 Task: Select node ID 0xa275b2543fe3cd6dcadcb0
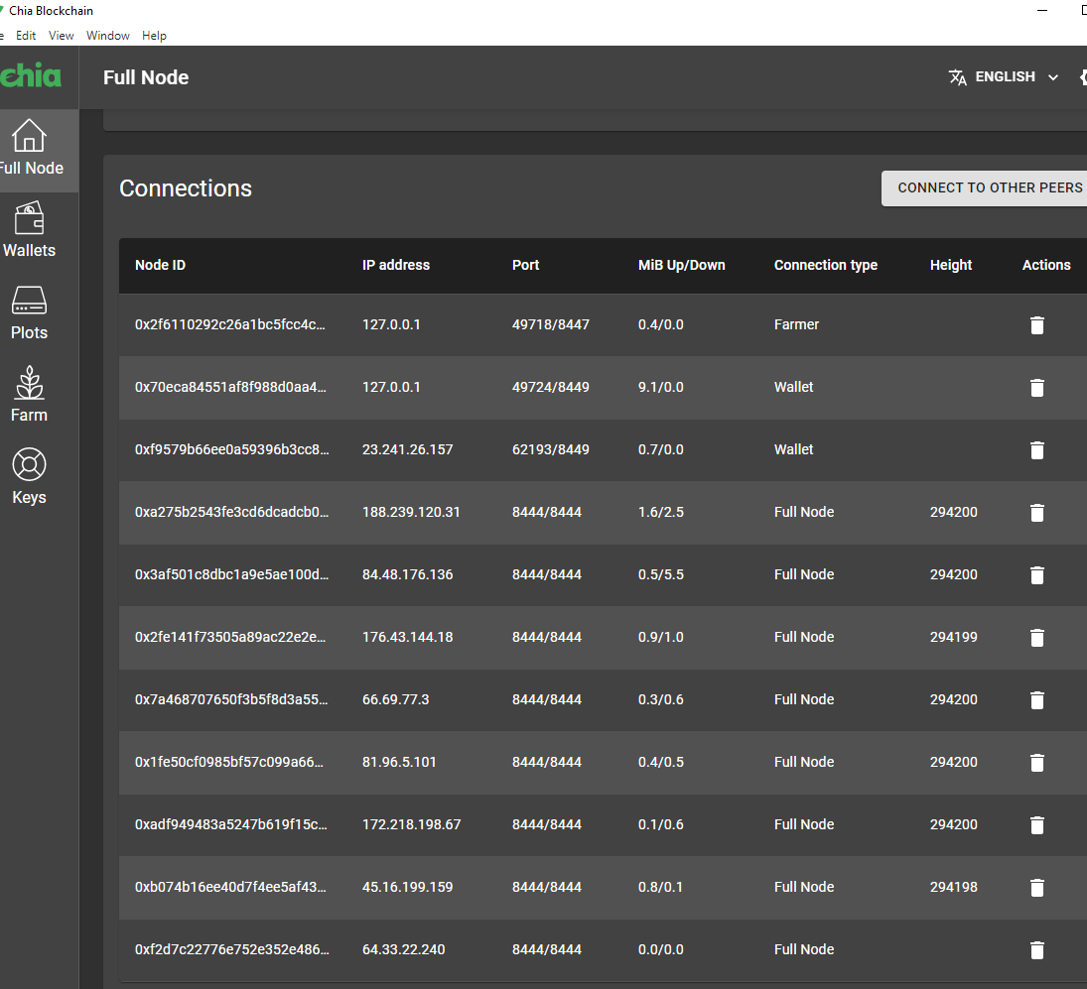tap(231, 513)
